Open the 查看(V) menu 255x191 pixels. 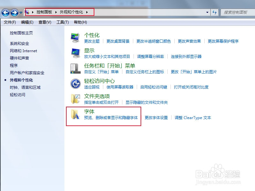pos(44,22)
